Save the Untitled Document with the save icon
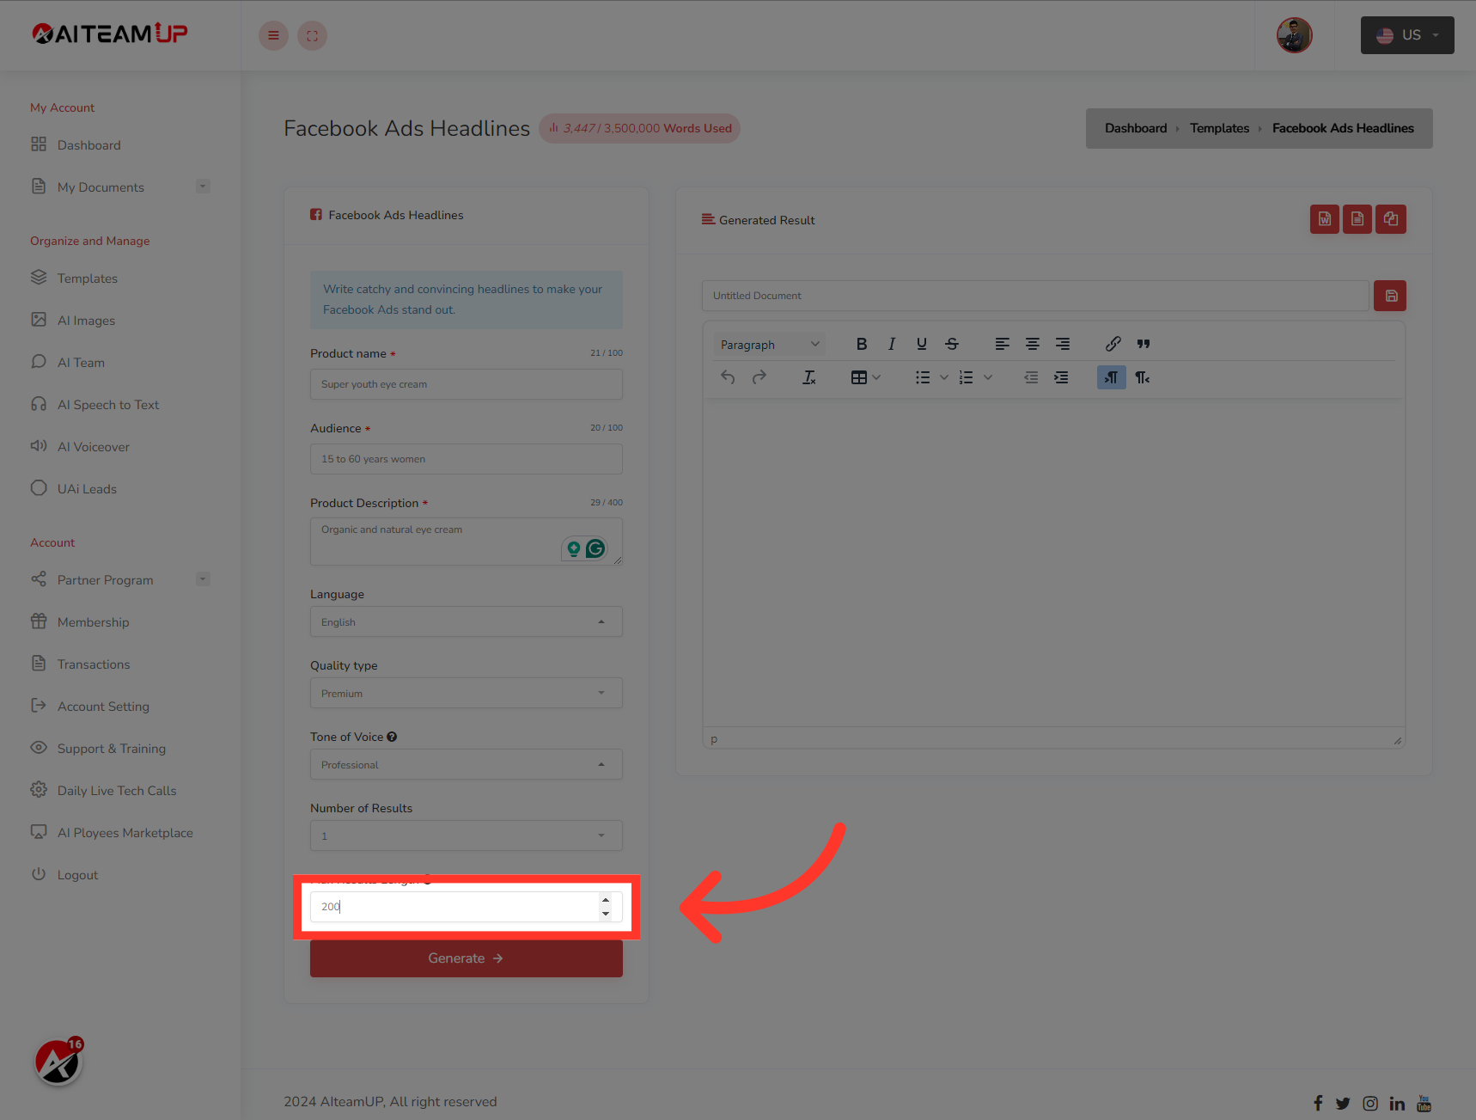Screen dimensions: 1476x1120 click(1390, 296)
